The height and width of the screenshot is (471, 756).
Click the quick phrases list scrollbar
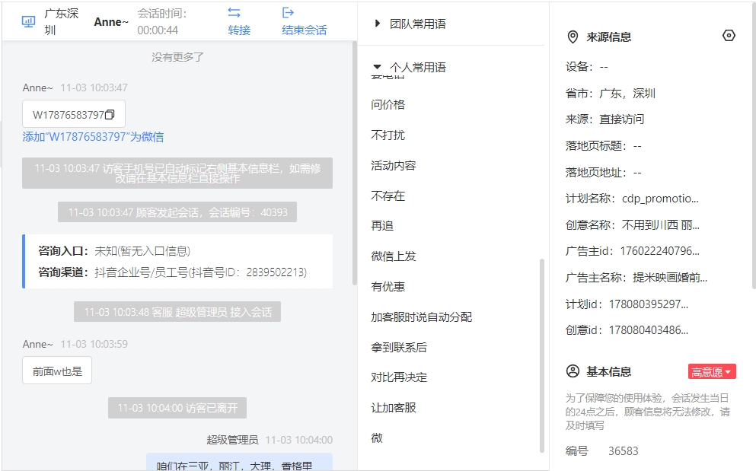[542, 356]
